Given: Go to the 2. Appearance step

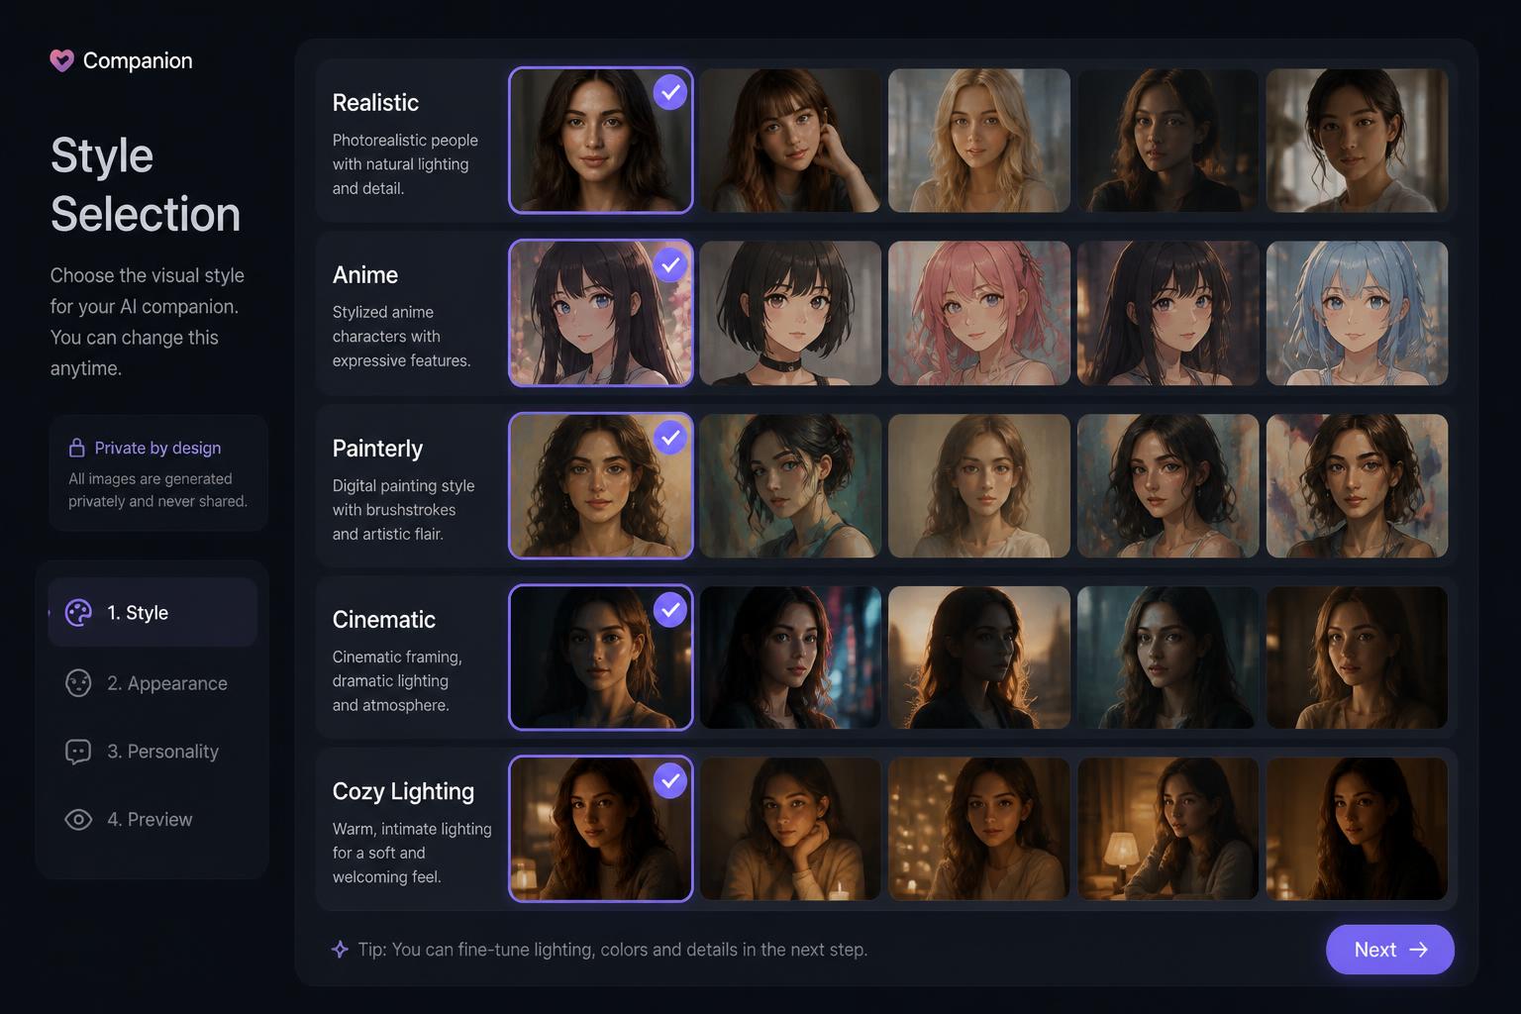Looking at the screenshot, I should click(152, 683).
